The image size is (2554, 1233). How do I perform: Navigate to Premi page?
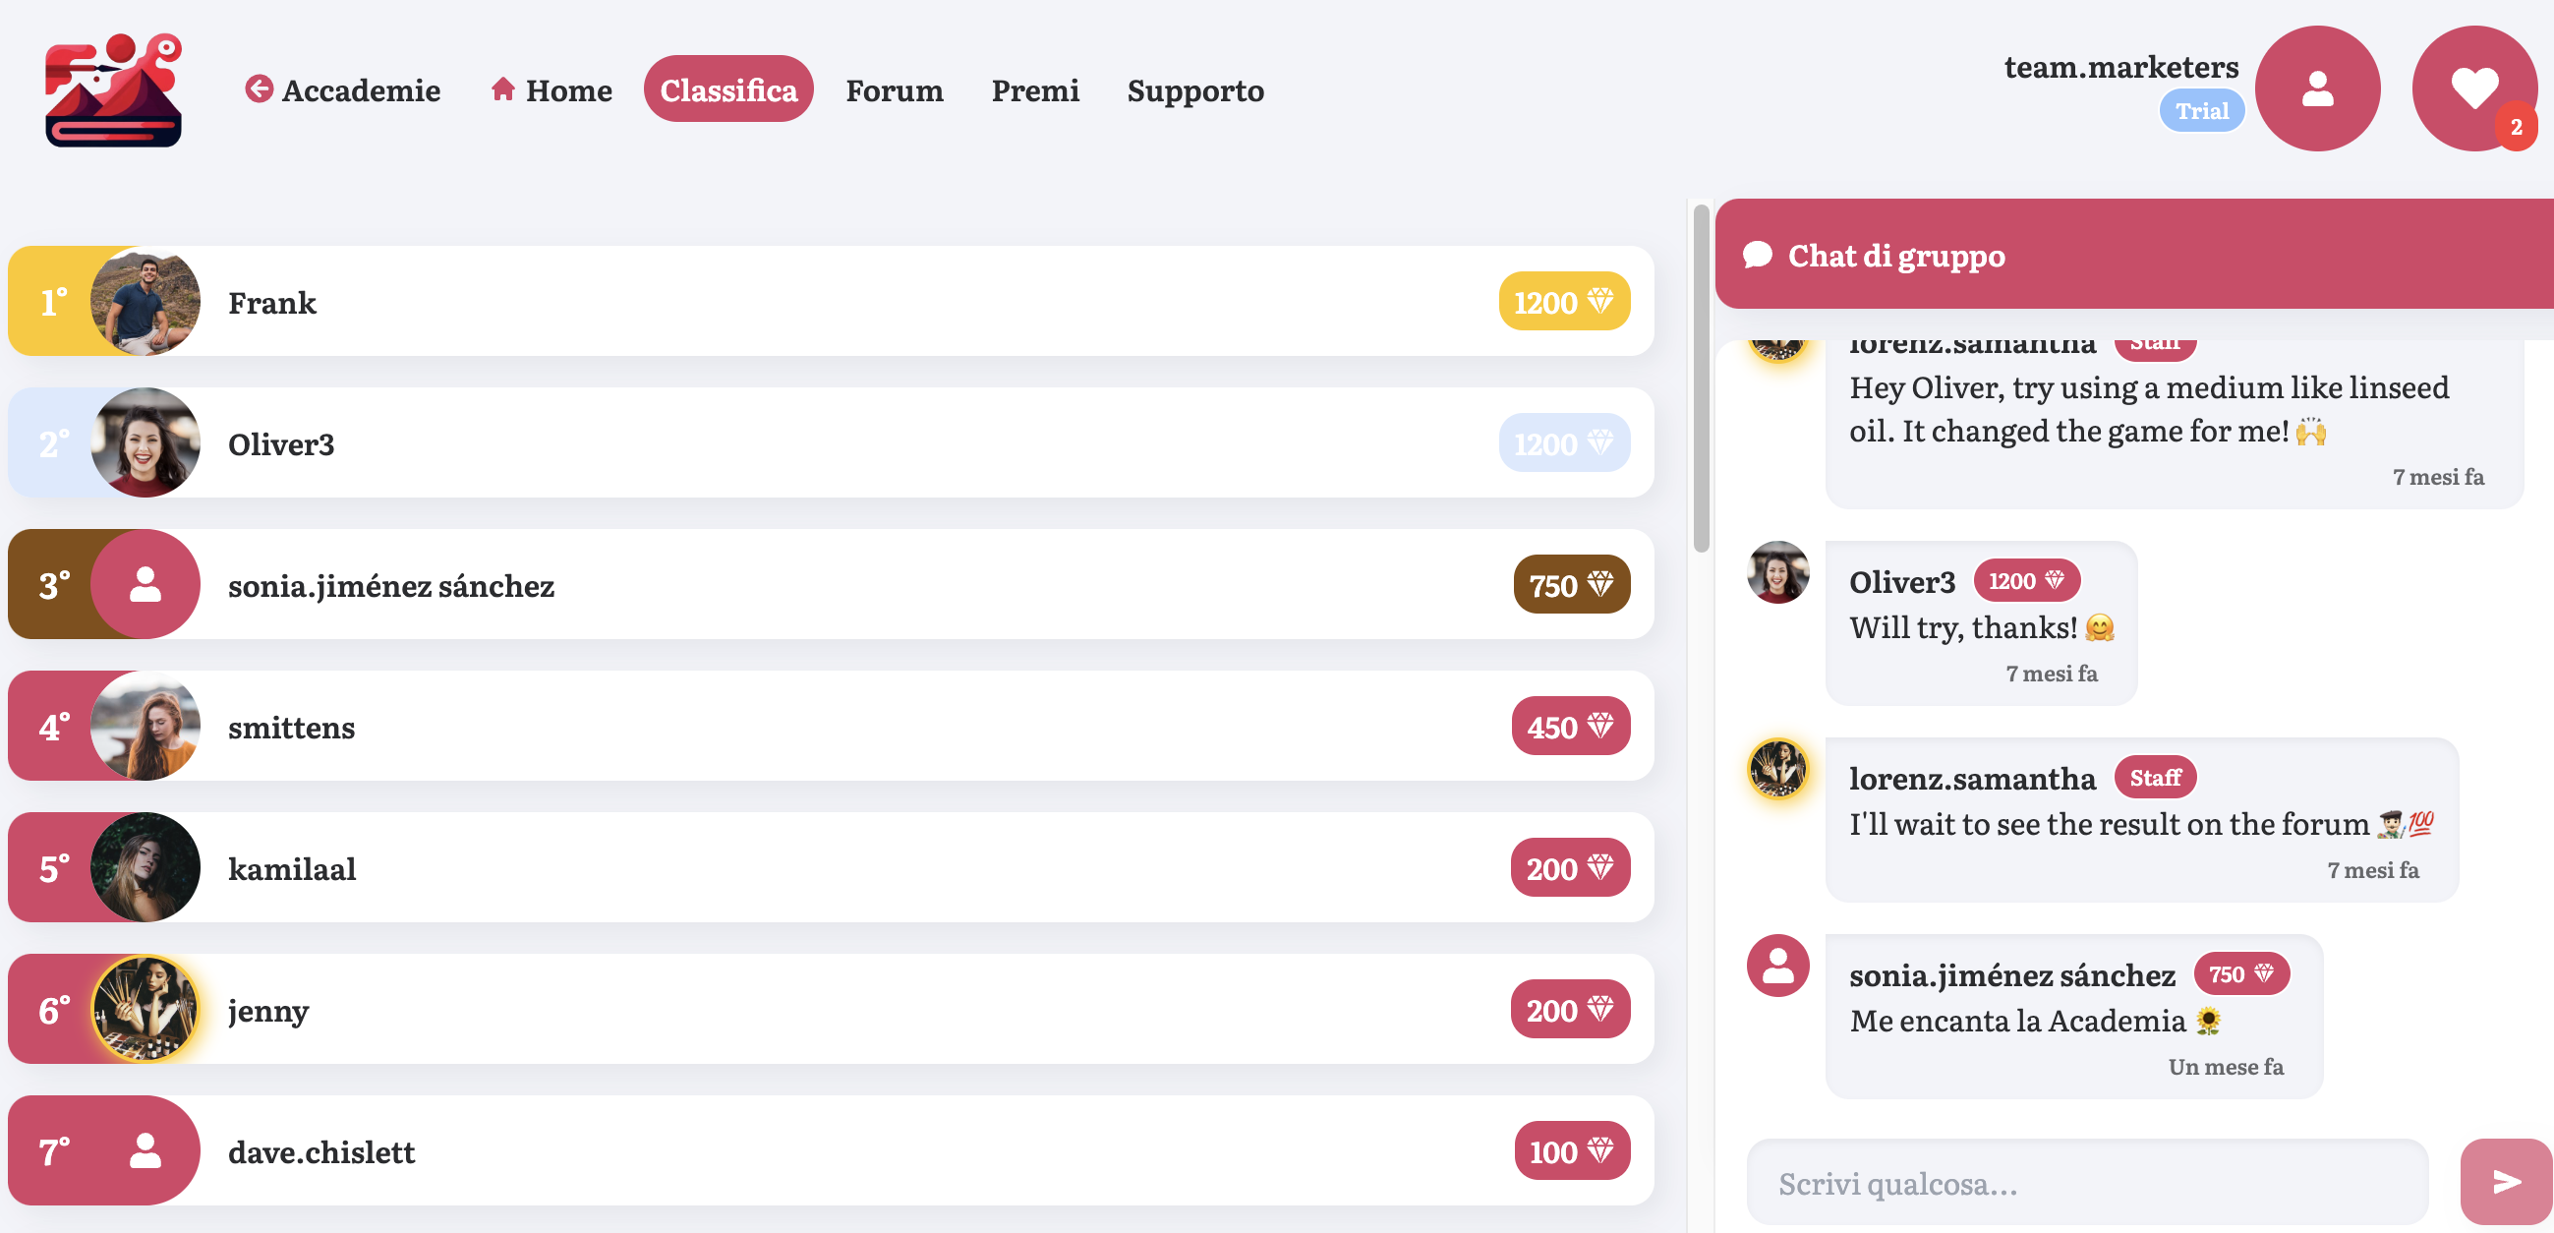coord(1035,90)
